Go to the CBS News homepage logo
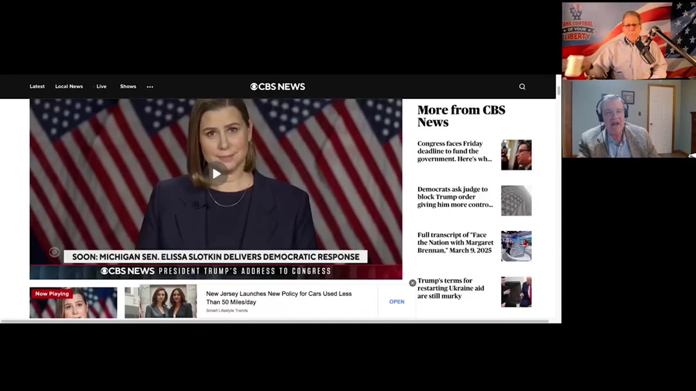Screen dimensions: 696x391 coord(278,86)
